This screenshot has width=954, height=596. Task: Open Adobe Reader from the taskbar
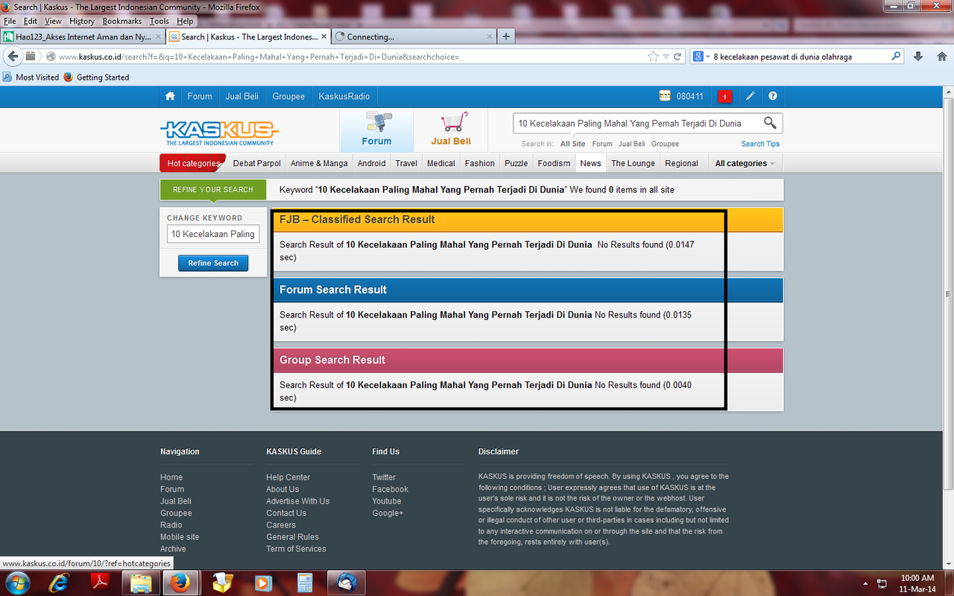(101, 583)
